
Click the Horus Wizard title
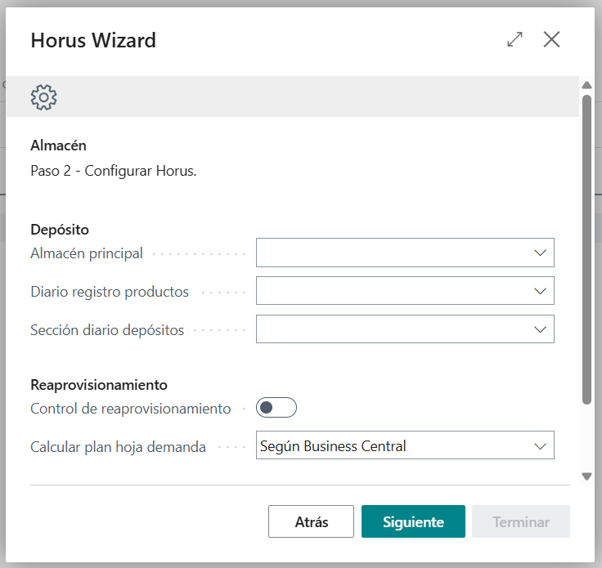[93, 40]
